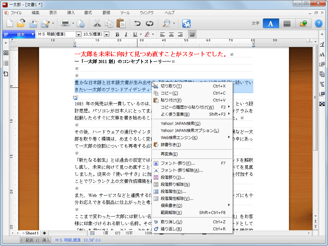The width and height of the screenshot is (328, 246).
Task: Select the blue A text mode button
Action: click(x=271, y=23)
